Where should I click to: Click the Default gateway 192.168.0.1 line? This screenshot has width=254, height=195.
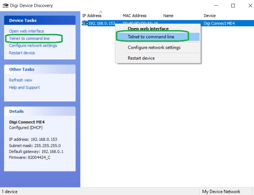coord(36,151)
